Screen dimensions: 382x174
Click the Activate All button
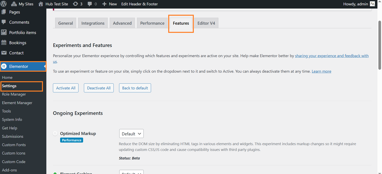(66, 88)
